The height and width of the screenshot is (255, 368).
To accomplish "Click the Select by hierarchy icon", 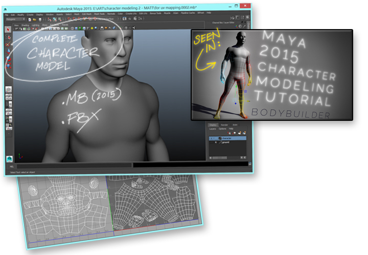I will pos(49,19).
